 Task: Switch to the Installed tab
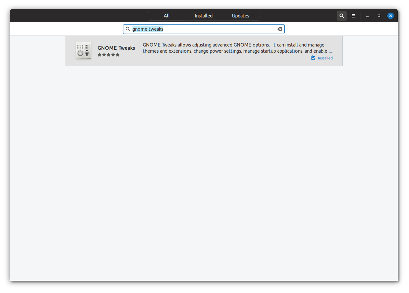tap(204, 16)
